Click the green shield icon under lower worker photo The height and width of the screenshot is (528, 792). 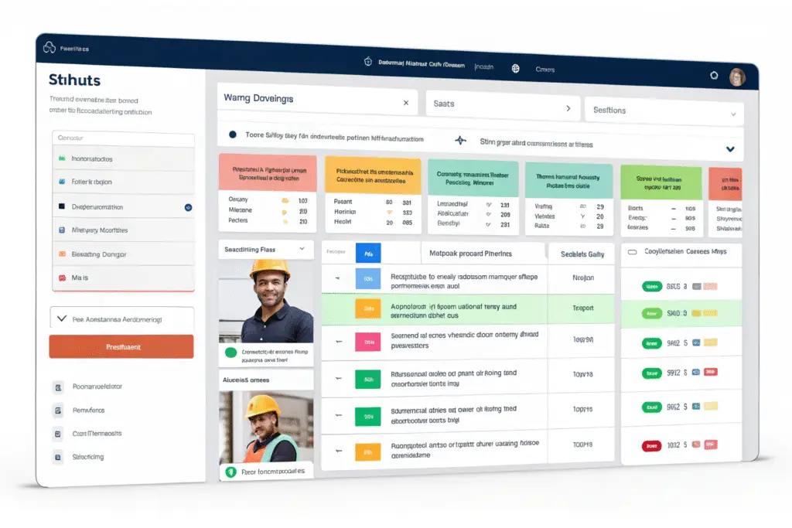230,471
